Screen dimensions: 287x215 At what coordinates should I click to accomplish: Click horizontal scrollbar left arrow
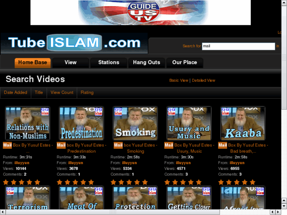pos(3,212)
